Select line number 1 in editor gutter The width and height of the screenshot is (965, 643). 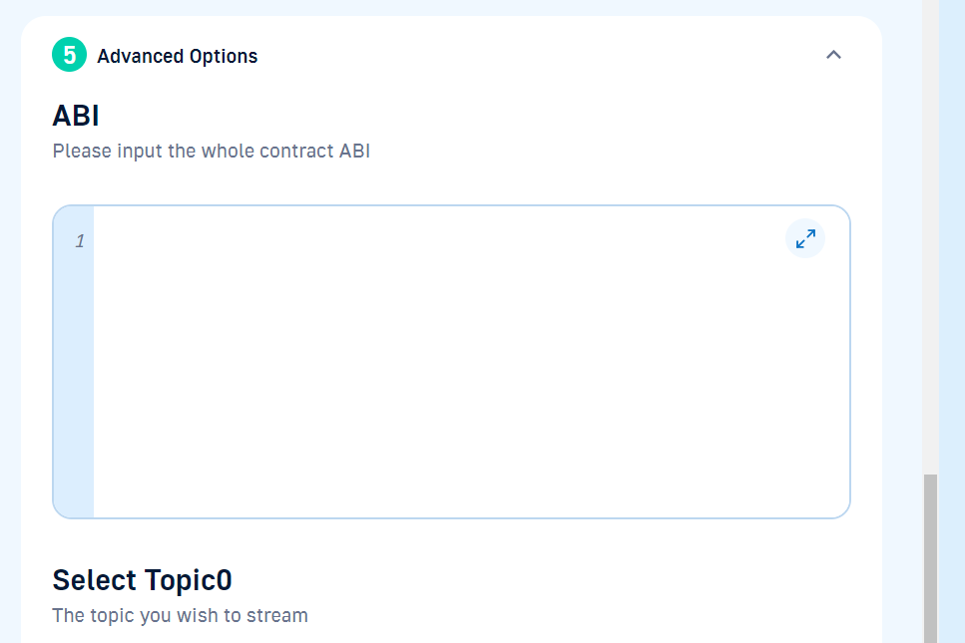[80, 241]
